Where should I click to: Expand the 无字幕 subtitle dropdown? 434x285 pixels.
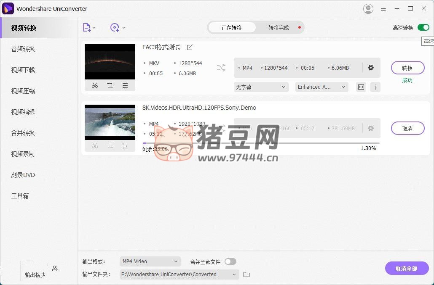click(261, 87)
